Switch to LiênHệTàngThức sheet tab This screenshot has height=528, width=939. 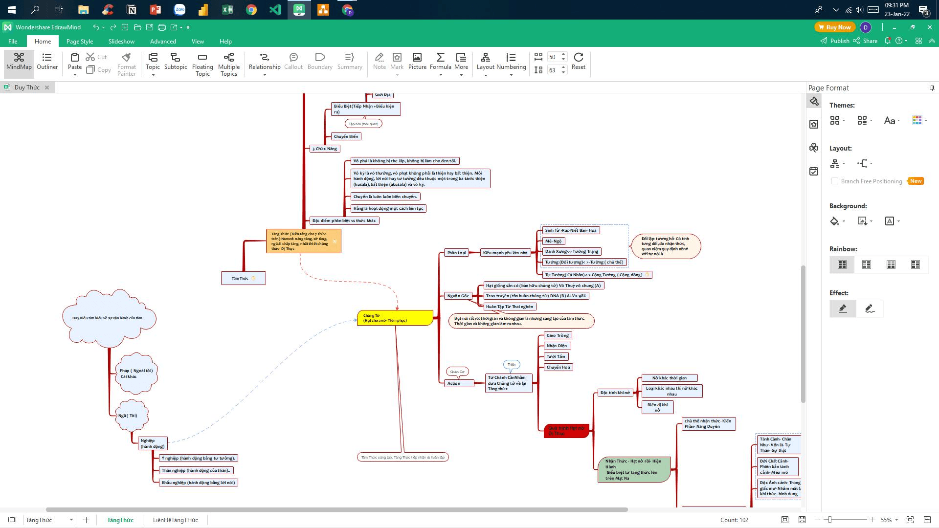(175, 520)
